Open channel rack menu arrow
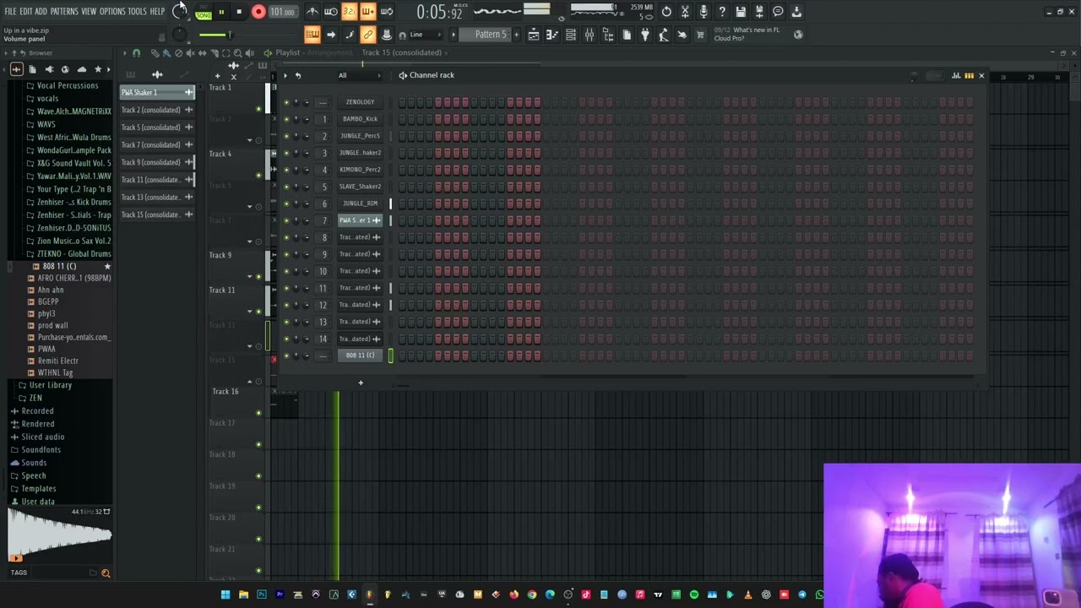1081x608 pixels. pos(285,75)
